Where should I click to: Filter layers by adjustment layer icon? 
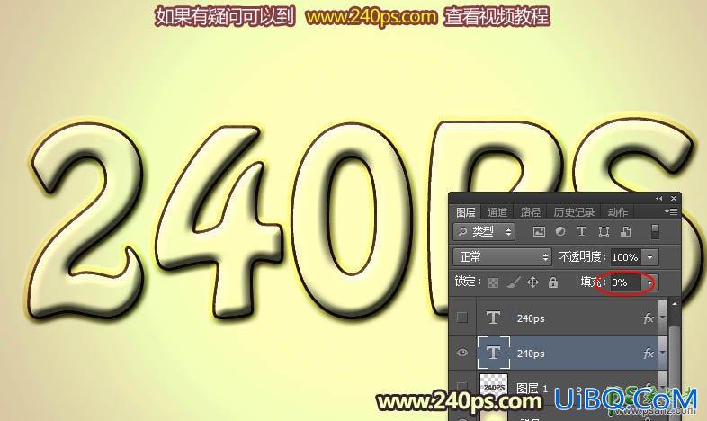click(x=560, y=232)
